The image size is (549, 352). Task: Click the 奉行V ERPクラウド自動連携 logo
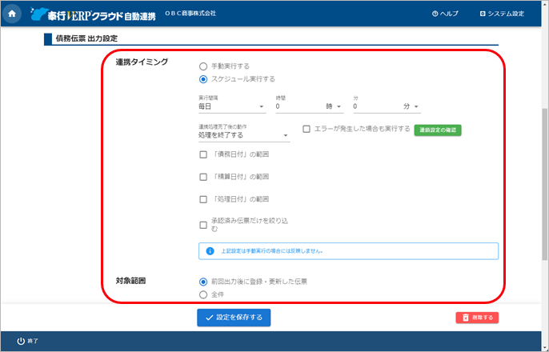point(93,14)
